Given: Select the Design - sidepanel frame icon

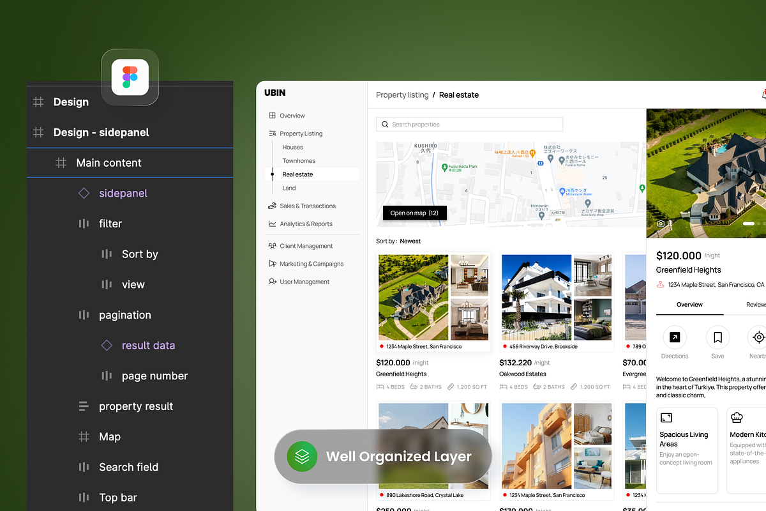Looking at the screenshot, I should click(38, 132).
